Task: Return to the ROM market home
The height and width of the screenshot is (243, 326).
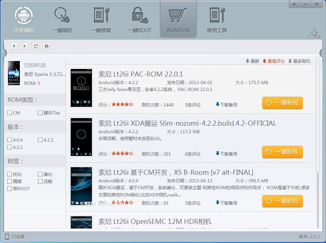Action: pos(47,46)
